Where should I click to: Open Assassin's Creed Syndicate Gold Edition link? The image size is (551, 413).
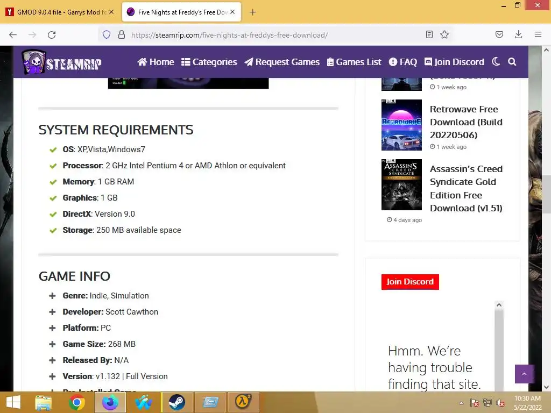(x=466, y=189)
